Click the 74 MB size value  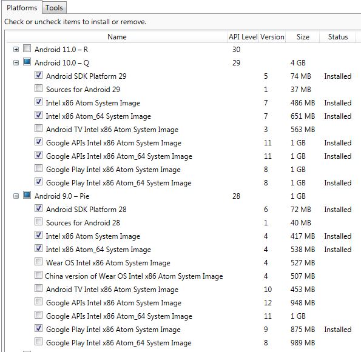pos(301,76)
